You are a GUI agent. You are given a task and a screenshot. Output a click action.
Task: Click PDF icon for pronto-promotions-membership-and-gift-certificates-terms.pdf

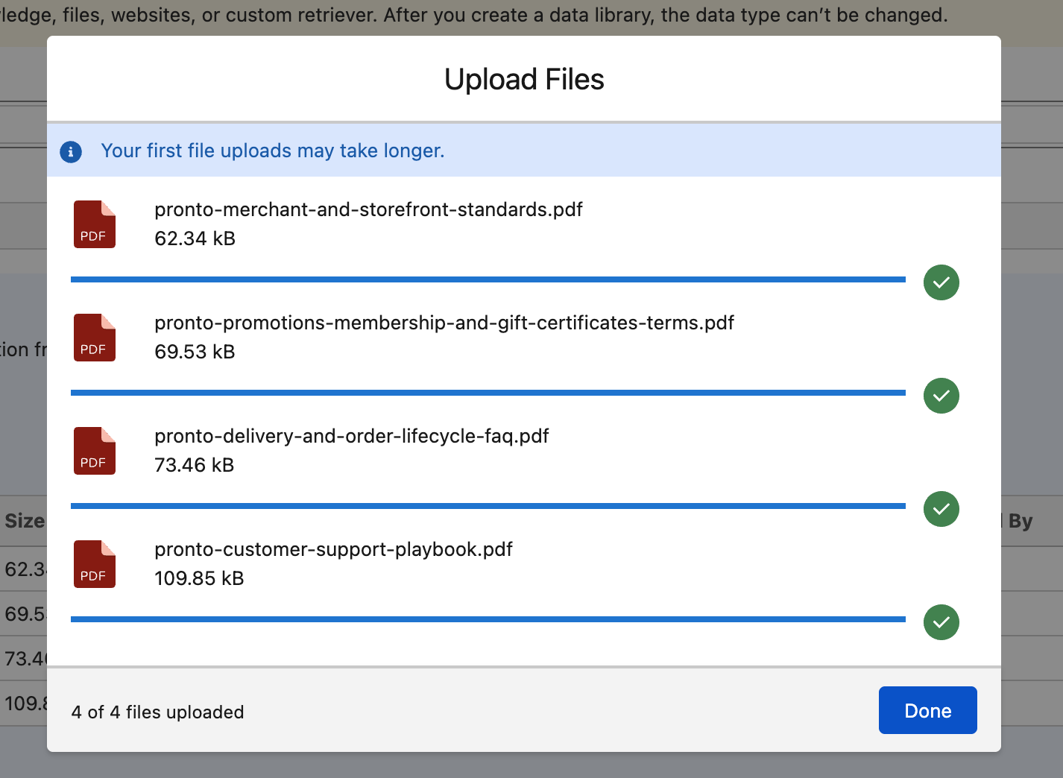(95, 338)
